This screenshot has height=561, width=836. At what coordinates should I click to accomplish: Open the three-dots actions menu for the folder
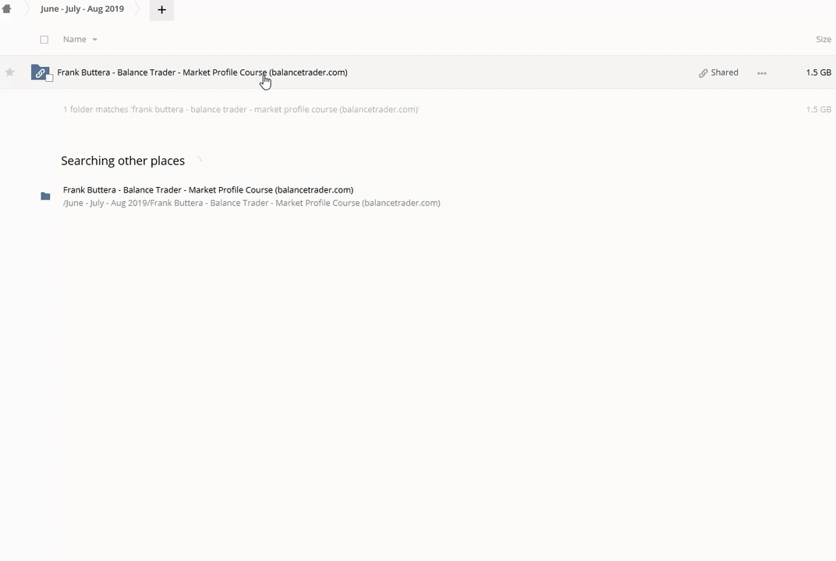[761, 73]
